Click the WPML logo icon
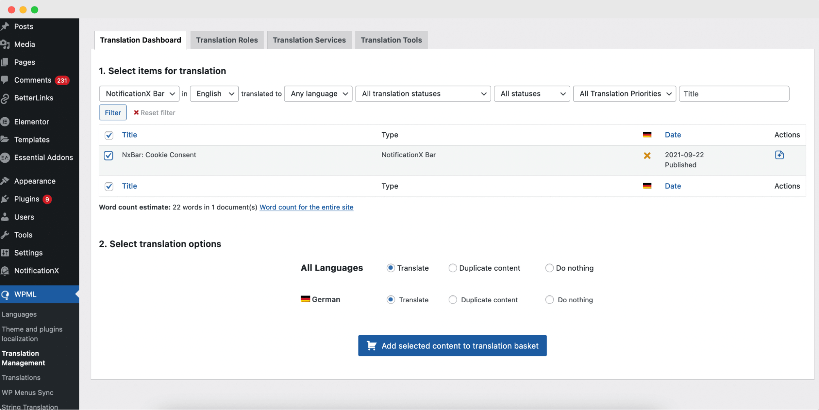 (x=5, y=294)
